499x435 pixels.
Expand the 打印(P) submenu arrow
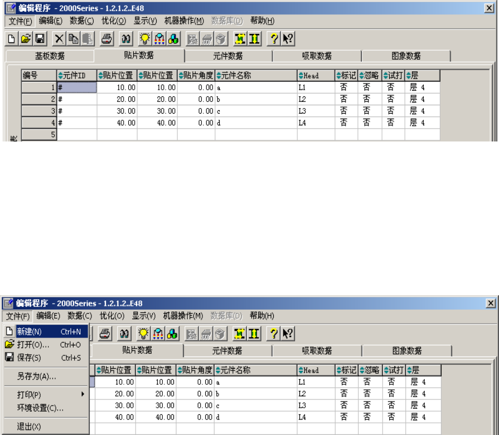83,394
